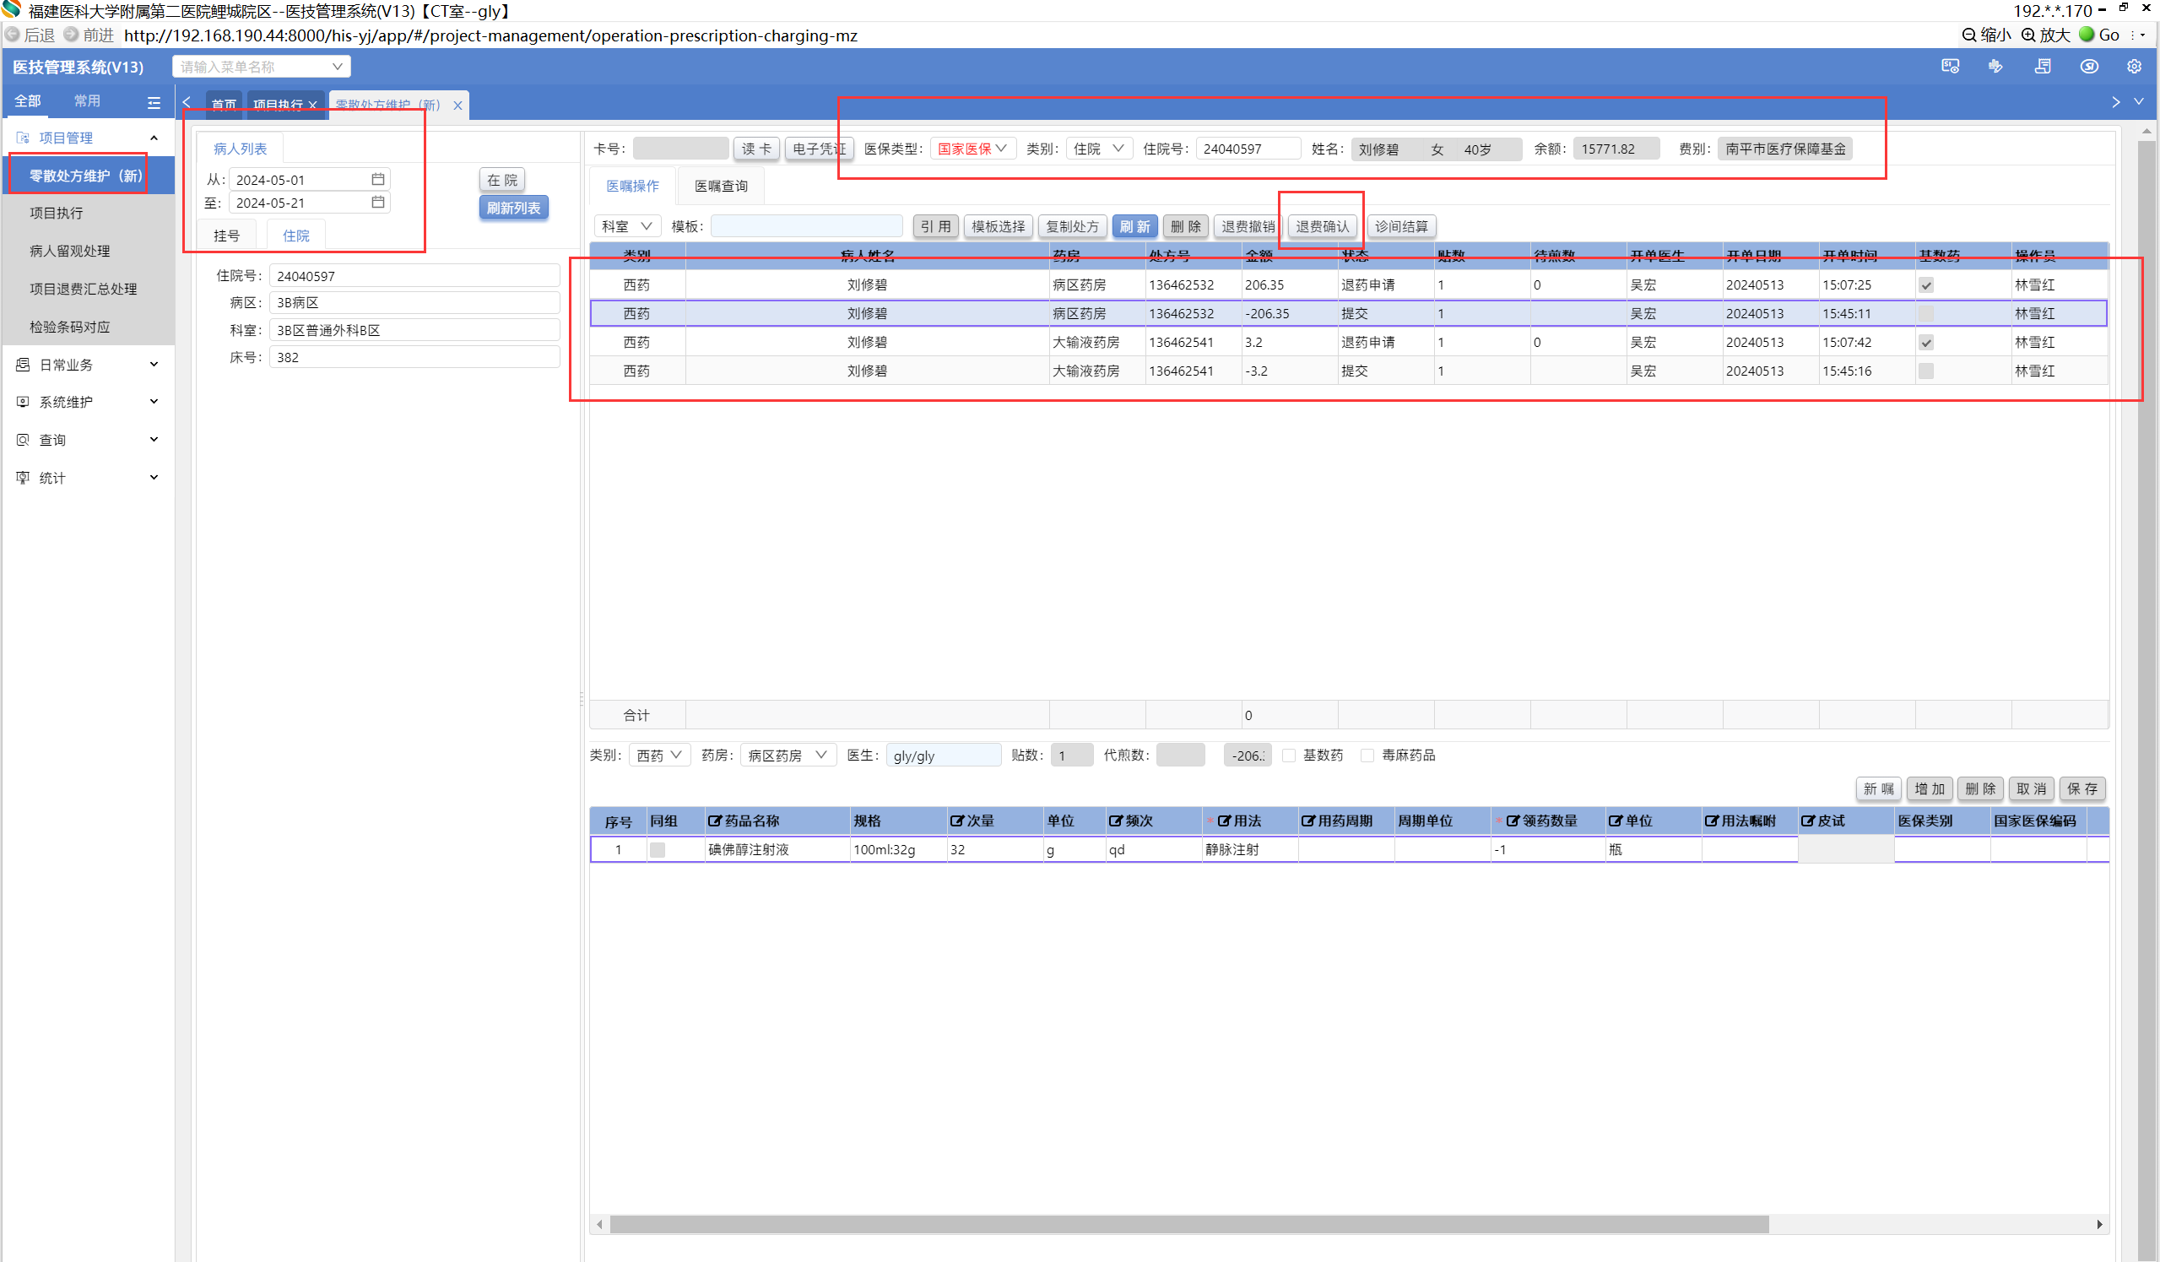The width and height of the screenshot is (2160, 1262).
Task: Switch to the 医嘱查询 tab
Action: click(x=720, y=186)
